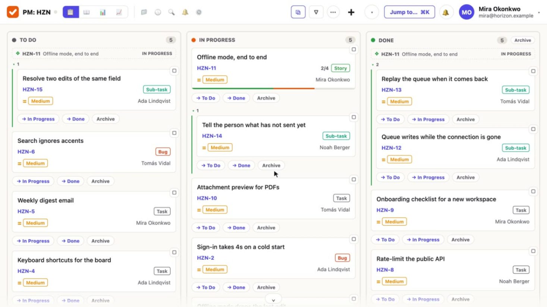Image resolution: width=547 pixels, height=307 pixels.
Task: Tick the Keyboard shortcuts card checkbox
Action: 174,252
